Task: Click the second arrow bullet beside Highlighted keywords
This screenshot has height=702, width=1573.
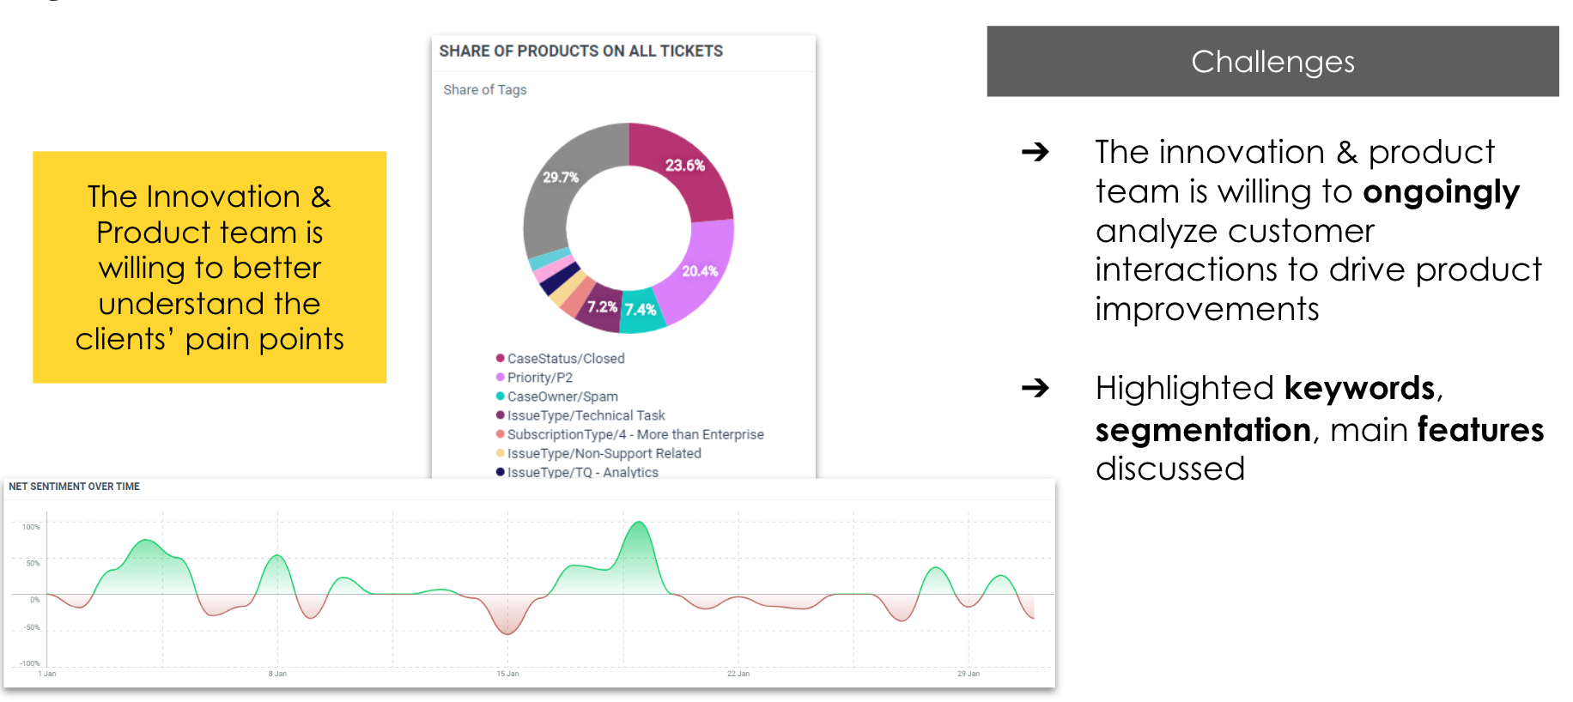Action: pos(1035,388)
